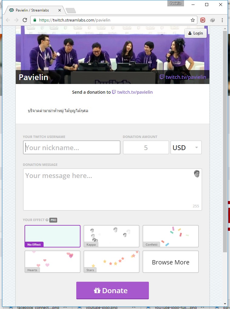Viewport: 230px width, 309px height.
Task: Choose the Kappa effect tile
Action: click(111, 236)
